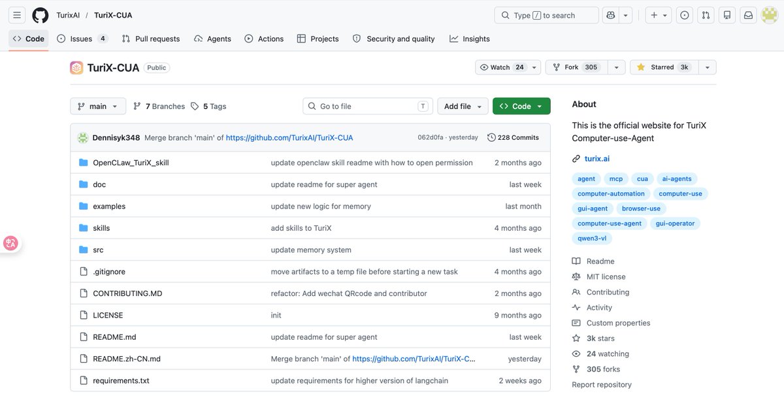Switch to the Code tab
Image resolution: width=784 pixels, height=396 pixels.
pyautogui.click(x=29, y=39)
